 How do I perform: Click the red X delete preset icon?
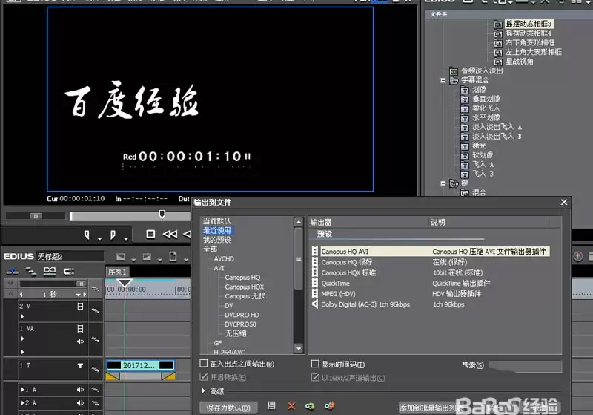(x=291, y=406)
